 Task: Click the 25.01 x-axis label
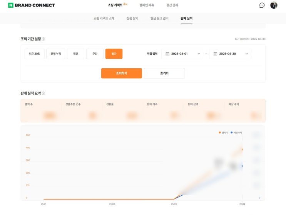point(43,204)
